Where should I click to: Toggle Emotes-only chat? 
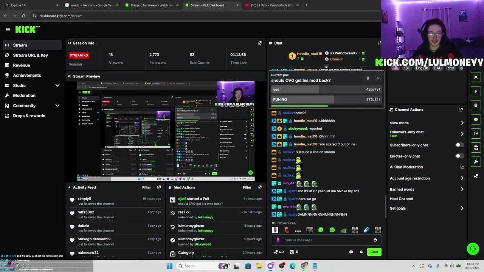point(459,156)
